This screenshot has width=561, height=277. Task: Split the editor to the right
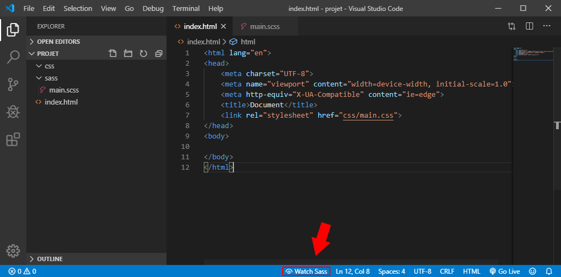coord(530,26)
